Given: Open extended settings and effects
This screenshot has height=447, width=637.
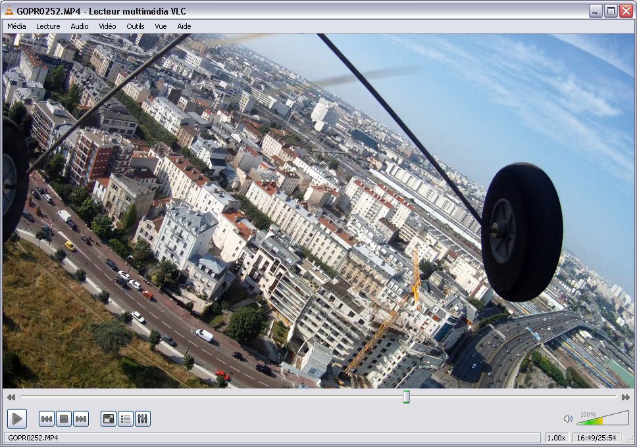Looking at the screenshot, I should click(x=143, y=419).
